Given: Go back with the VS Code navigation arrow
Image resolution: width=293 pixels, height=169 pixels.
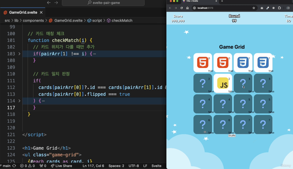Looking at the screenshot, I should click(49, 3).
